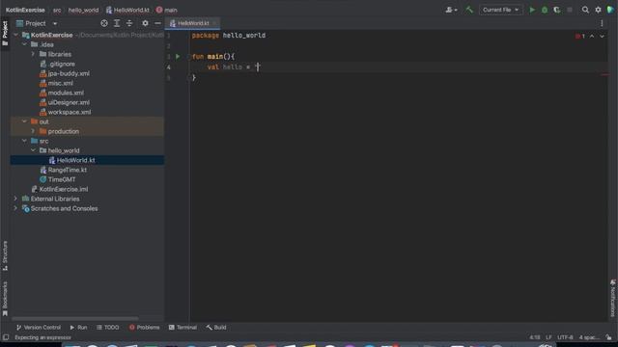Click src breadcrumb in navigation bar
The image size is (618, 347).
pos(57,10)
